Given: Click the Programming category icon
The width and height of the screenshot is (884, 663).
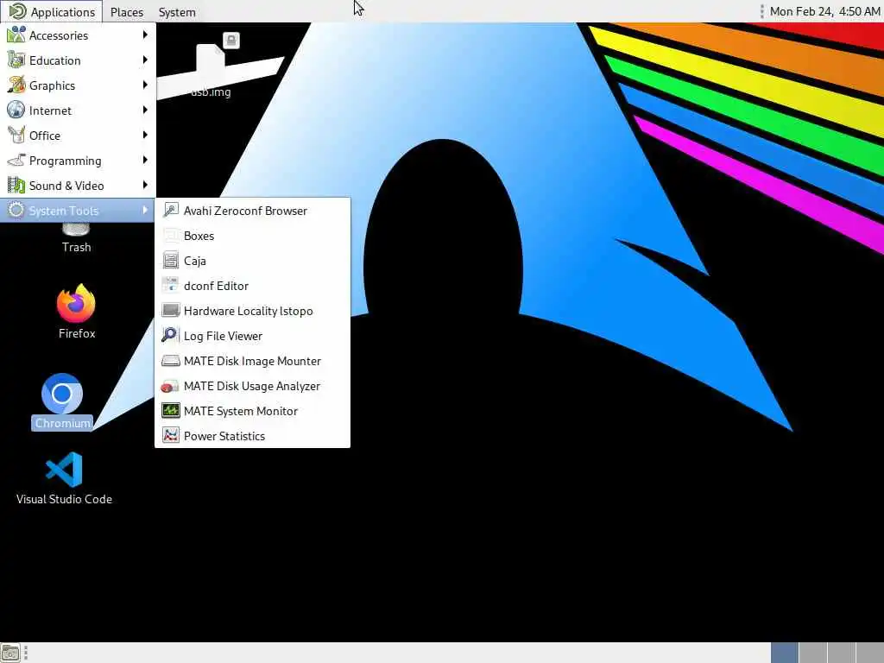Looking at the screenshot, I should [x=16, y=160].
